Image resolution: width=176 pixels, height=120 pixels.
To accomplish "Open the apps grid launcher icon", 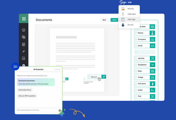I will pos(24,19).
